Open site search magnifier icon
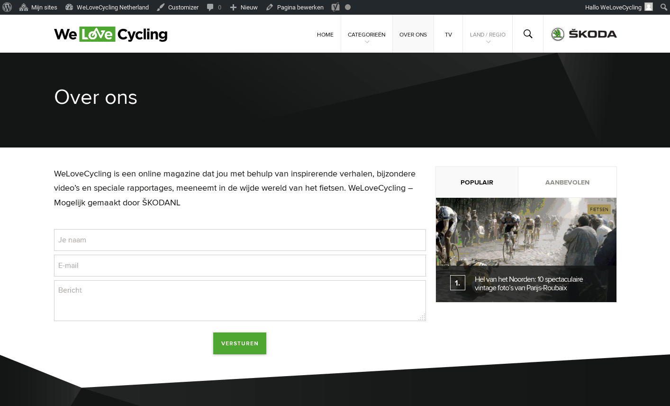Viewport: 670px width, 406px height. (528, 34)
